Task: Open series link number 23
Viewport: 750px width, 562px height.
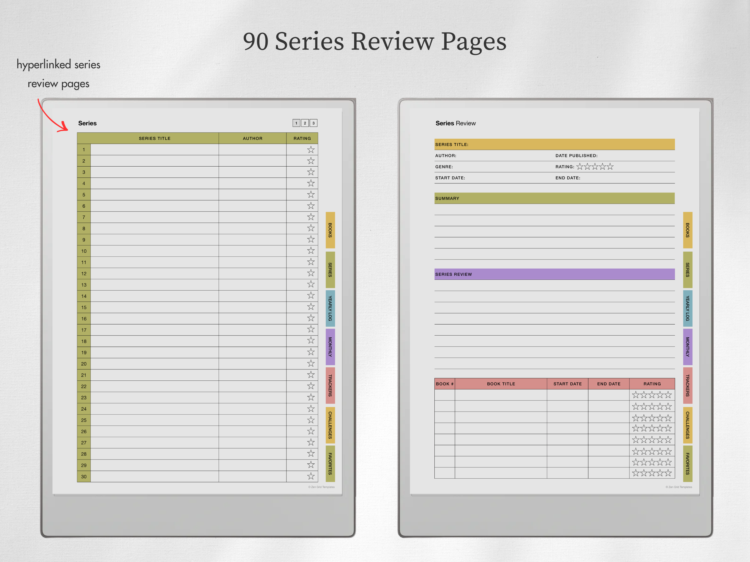Action: coord(84,397)
